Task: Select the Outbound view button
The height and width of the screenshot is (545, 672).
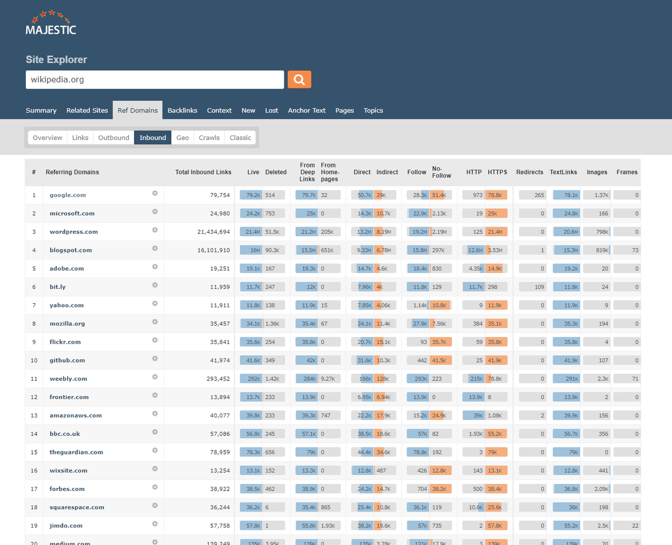Action: [x=114, y=138]
